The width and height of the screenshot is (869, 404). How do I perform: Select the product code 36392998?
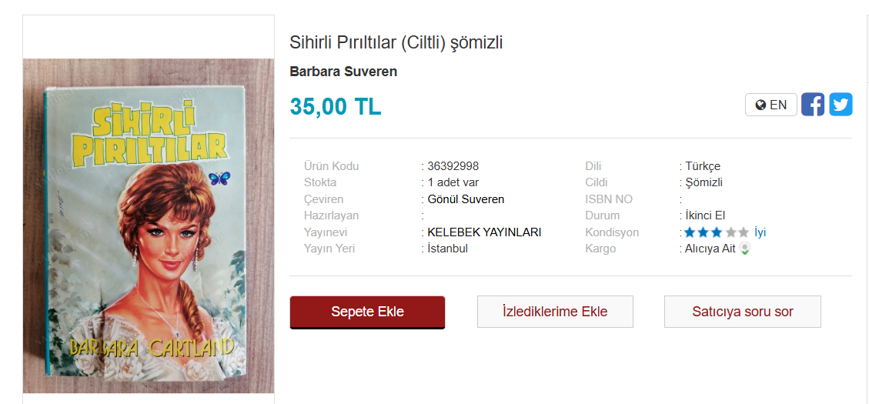453,166
